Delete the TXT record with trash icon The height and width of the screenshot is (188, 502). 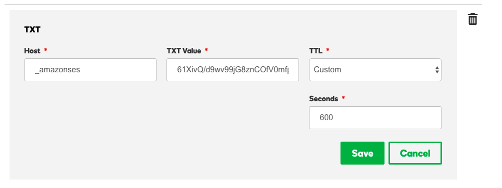[472, 19]
